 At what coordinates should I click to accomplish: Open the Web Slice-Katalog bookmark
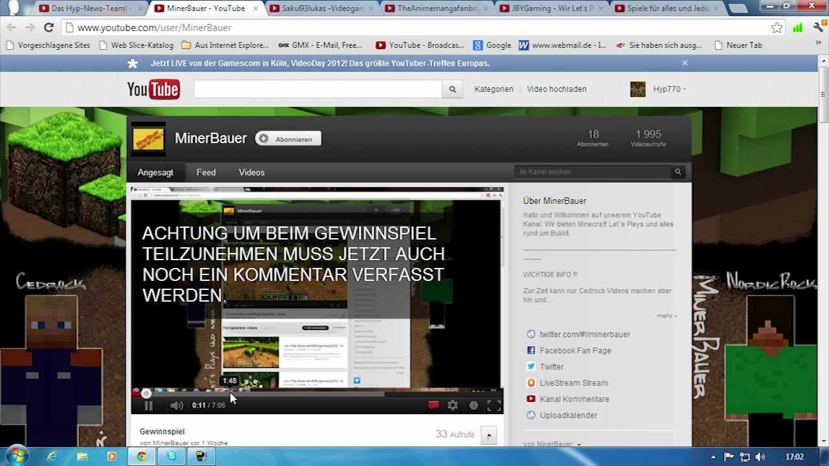[136, 45]
